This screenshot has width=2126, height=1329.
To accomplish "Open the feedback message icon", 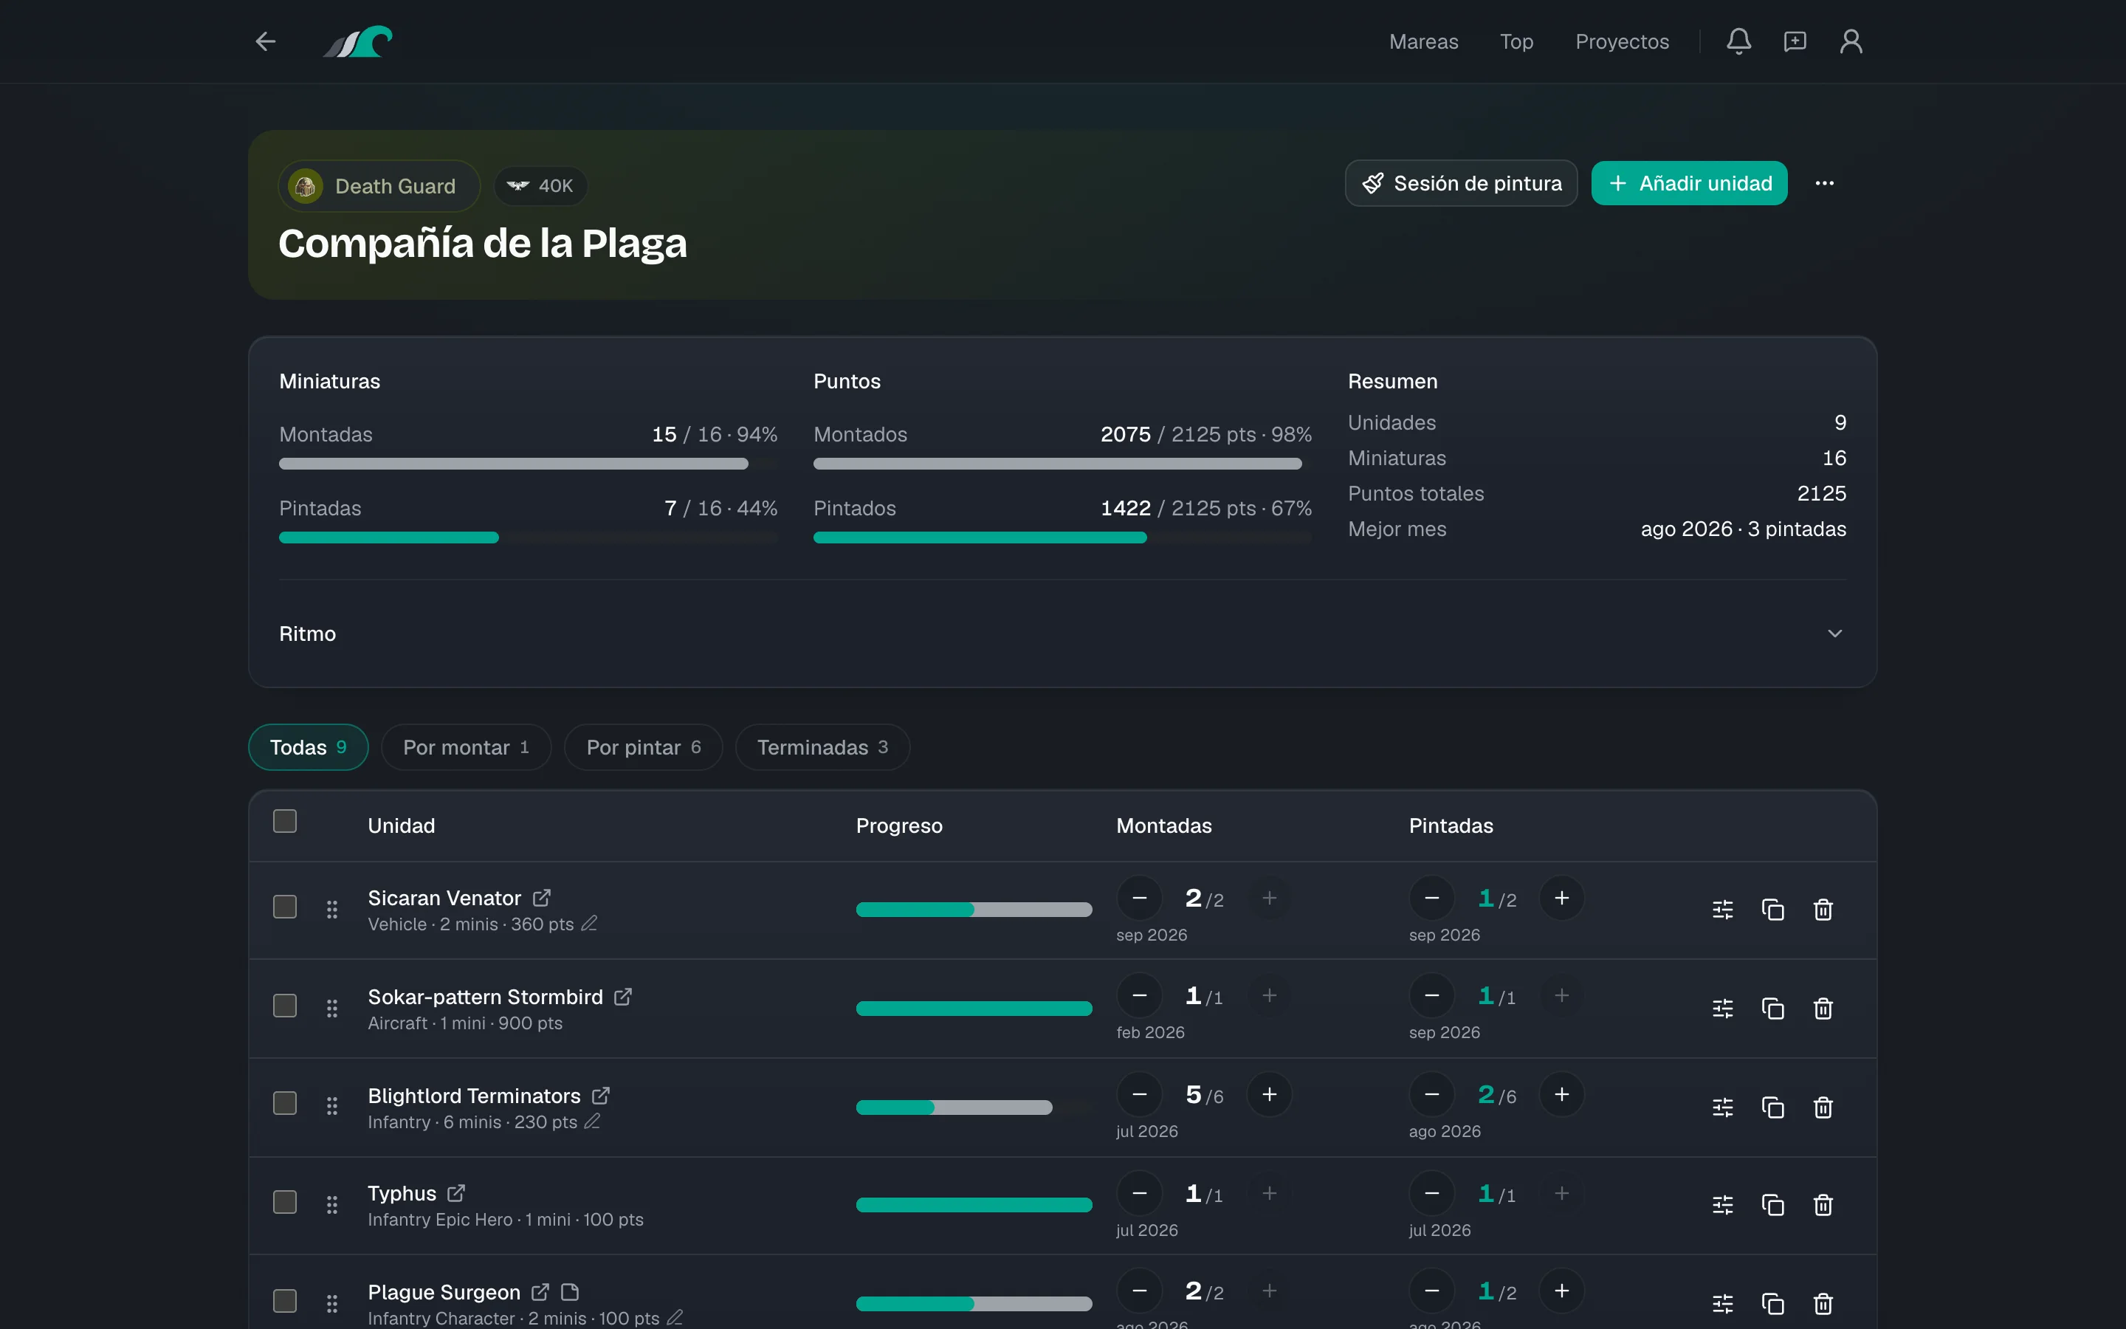I will pos(1795,41).
